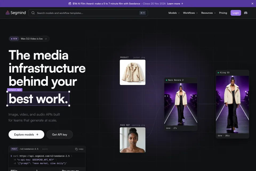Click the Kling 03 node title
256x171 pixels.
pos(225,72)
